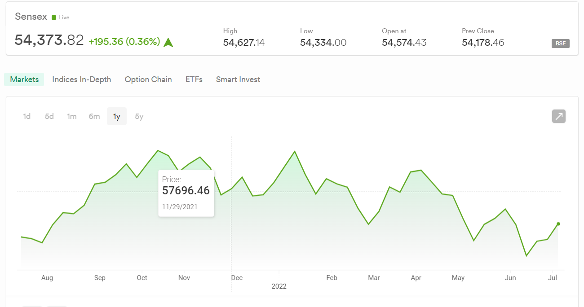The height and width of the screenshot is (307, 584).
Task: Select the 5d chart range
Action: [49, 116]
